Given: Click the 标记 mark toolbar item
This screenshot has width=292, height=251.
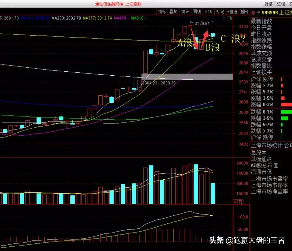Looking at the screenshot, I should (x=220, y=12).
